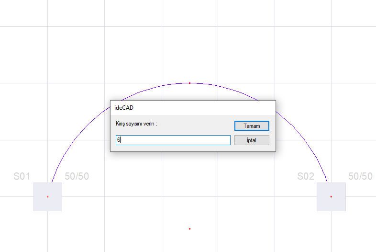The height and width of the screenshot is (252, 376).
Task: Pick the red arc center point below the dialog
Action: [x=189, y=229]
